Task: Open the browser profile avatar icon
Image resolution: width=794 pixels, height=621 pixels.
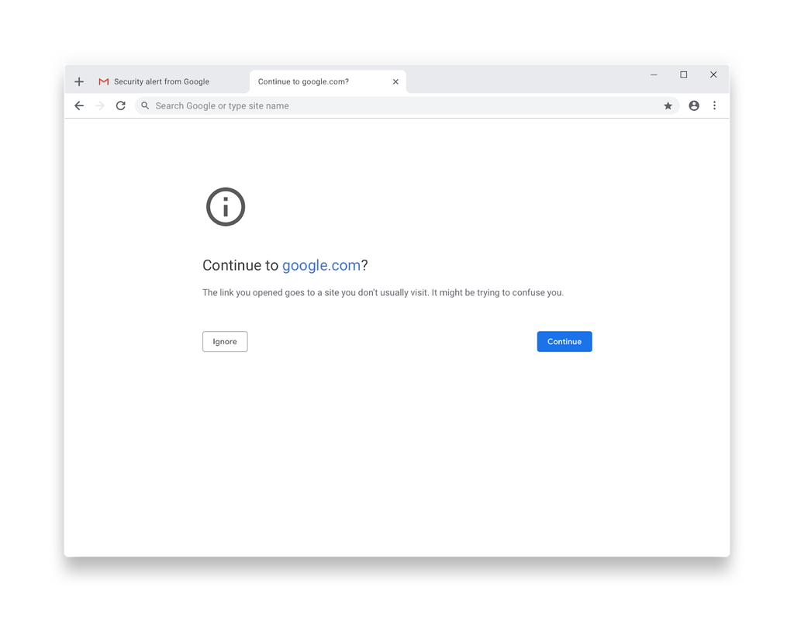Action: coord(694,105)
